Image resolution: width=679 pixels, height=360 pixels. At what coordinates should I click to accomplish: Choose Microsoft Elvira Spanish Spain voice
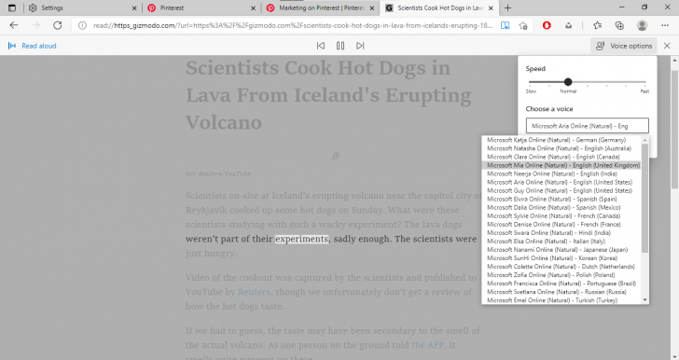pos(561,199)
